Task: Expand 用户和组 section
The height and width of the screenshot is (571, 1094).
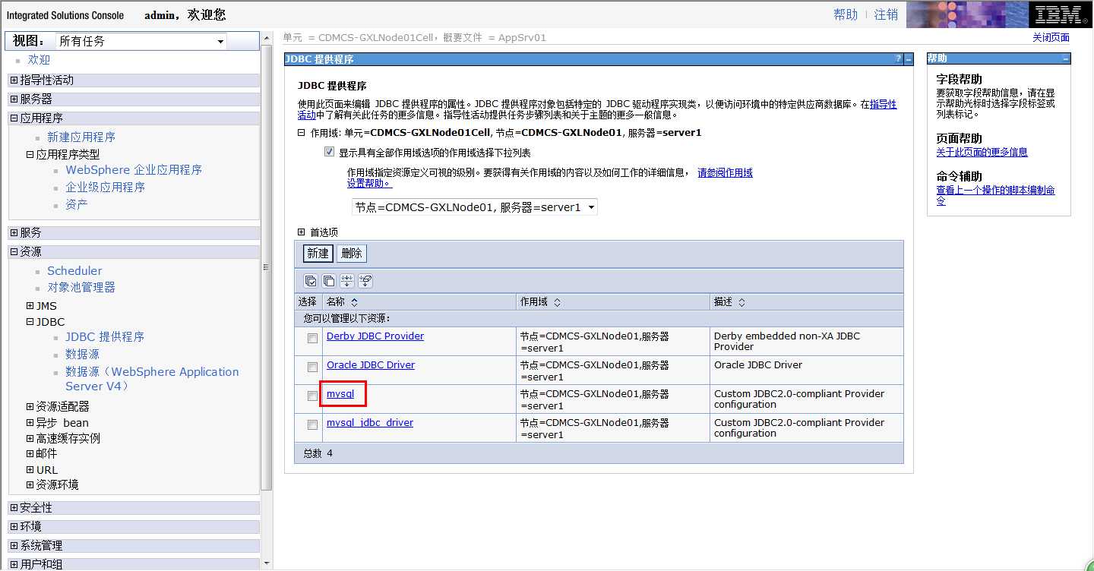Action: point(14,564)
